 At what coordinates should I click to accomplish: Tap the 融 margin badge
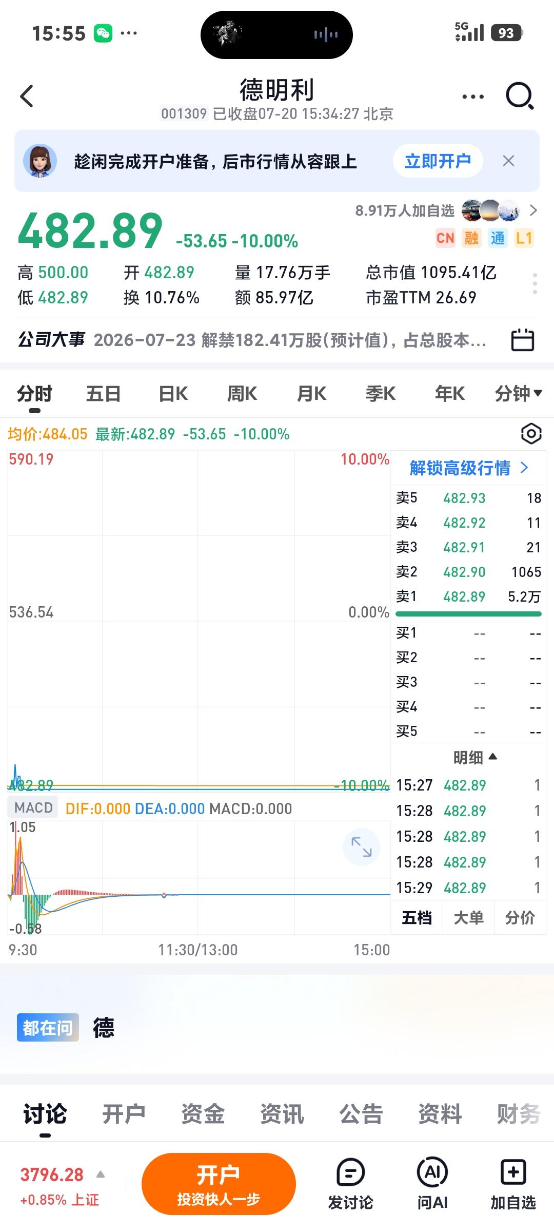tap(471, 238)
